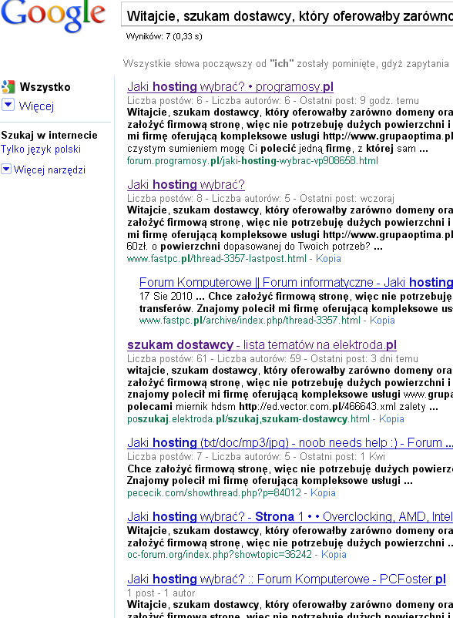Open Jaki hosting (txt/doc/mp3/jpg) noob needs help result
This screenshot has height=618, width=453.
coord(290,442)
